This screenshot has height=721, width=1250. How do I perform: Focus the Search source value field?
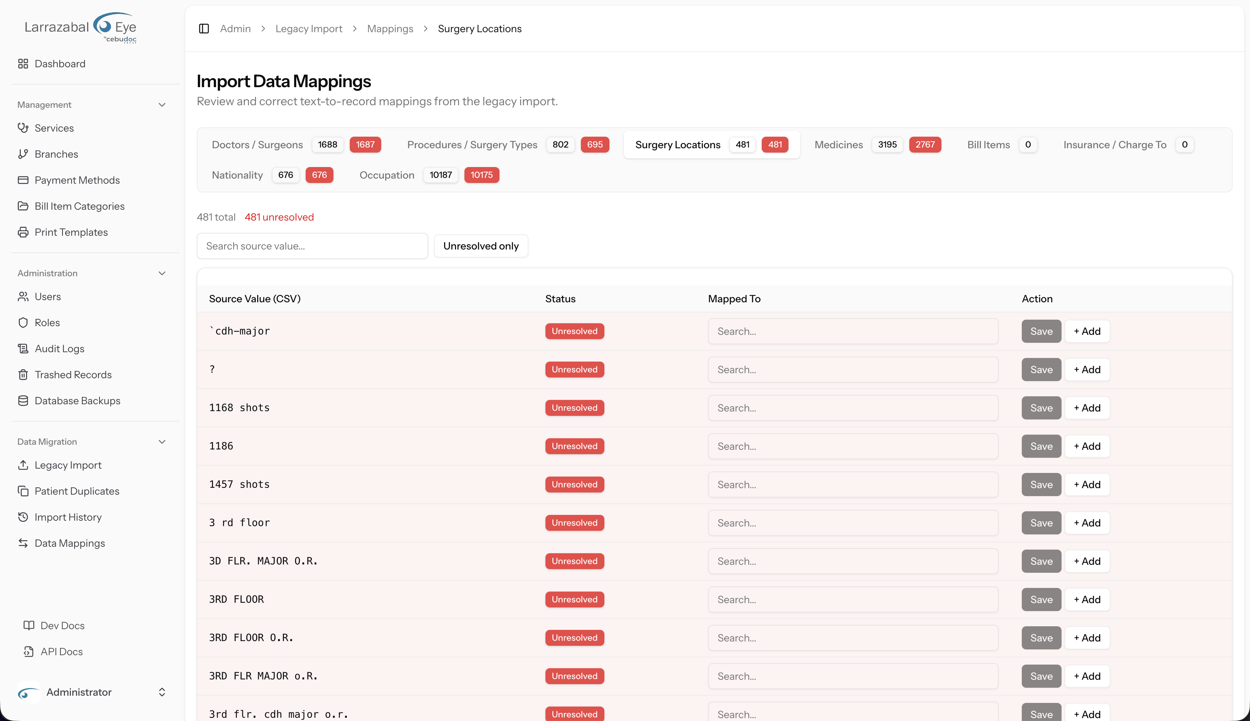312,246
